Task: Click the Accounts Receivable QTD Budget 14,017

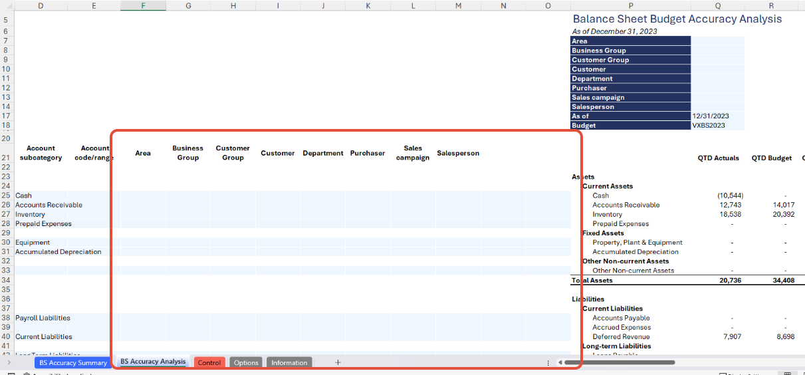Action: (782, 205)
